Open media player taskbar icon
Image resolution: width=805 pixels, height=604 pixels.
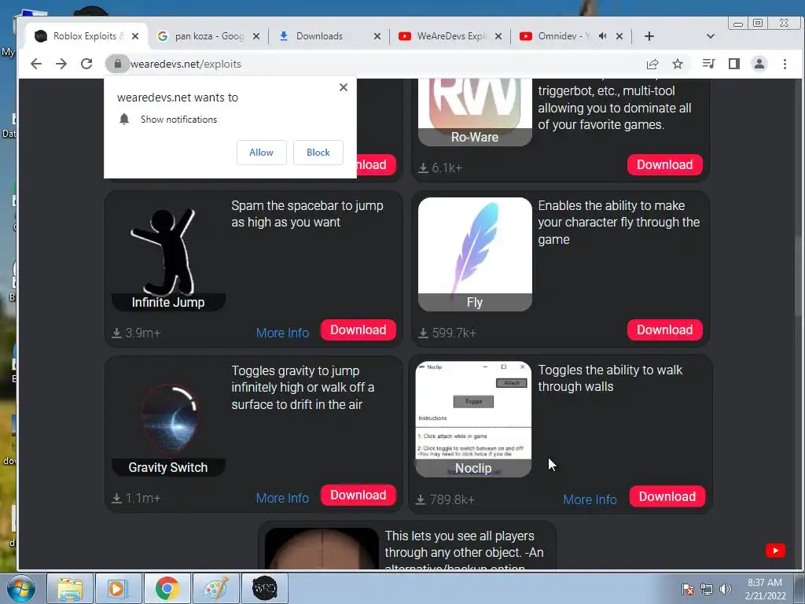tap(118, 588)
